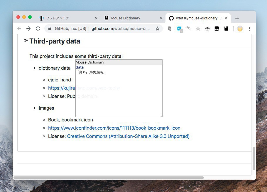Bookmark this page with the star icon
The height and width of the screenshot is (192, 267).
[x=158, y=29]
